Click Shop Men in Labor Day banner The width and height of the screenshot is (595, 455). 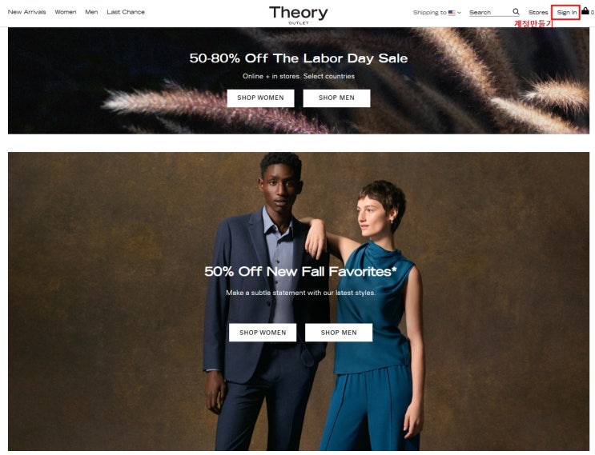[x=336, y=98]
